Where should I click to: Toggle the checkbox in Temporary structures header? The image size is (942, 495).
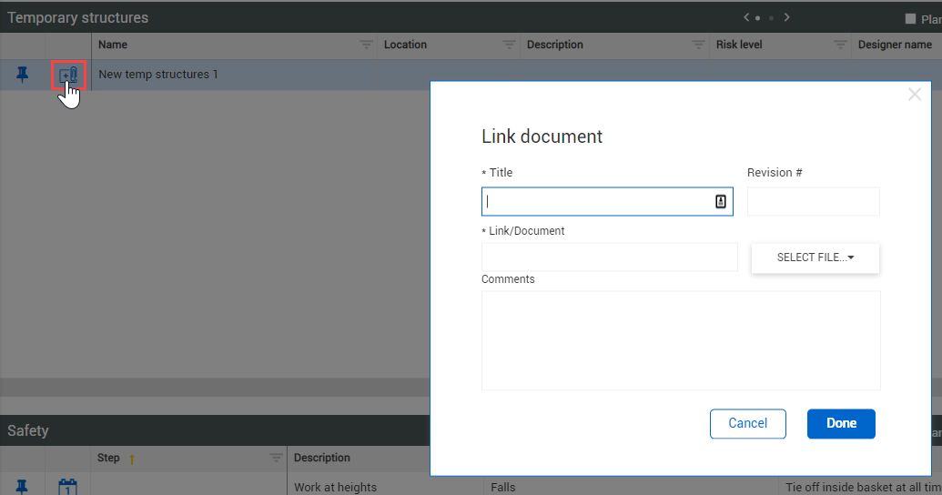pos(910,18)
